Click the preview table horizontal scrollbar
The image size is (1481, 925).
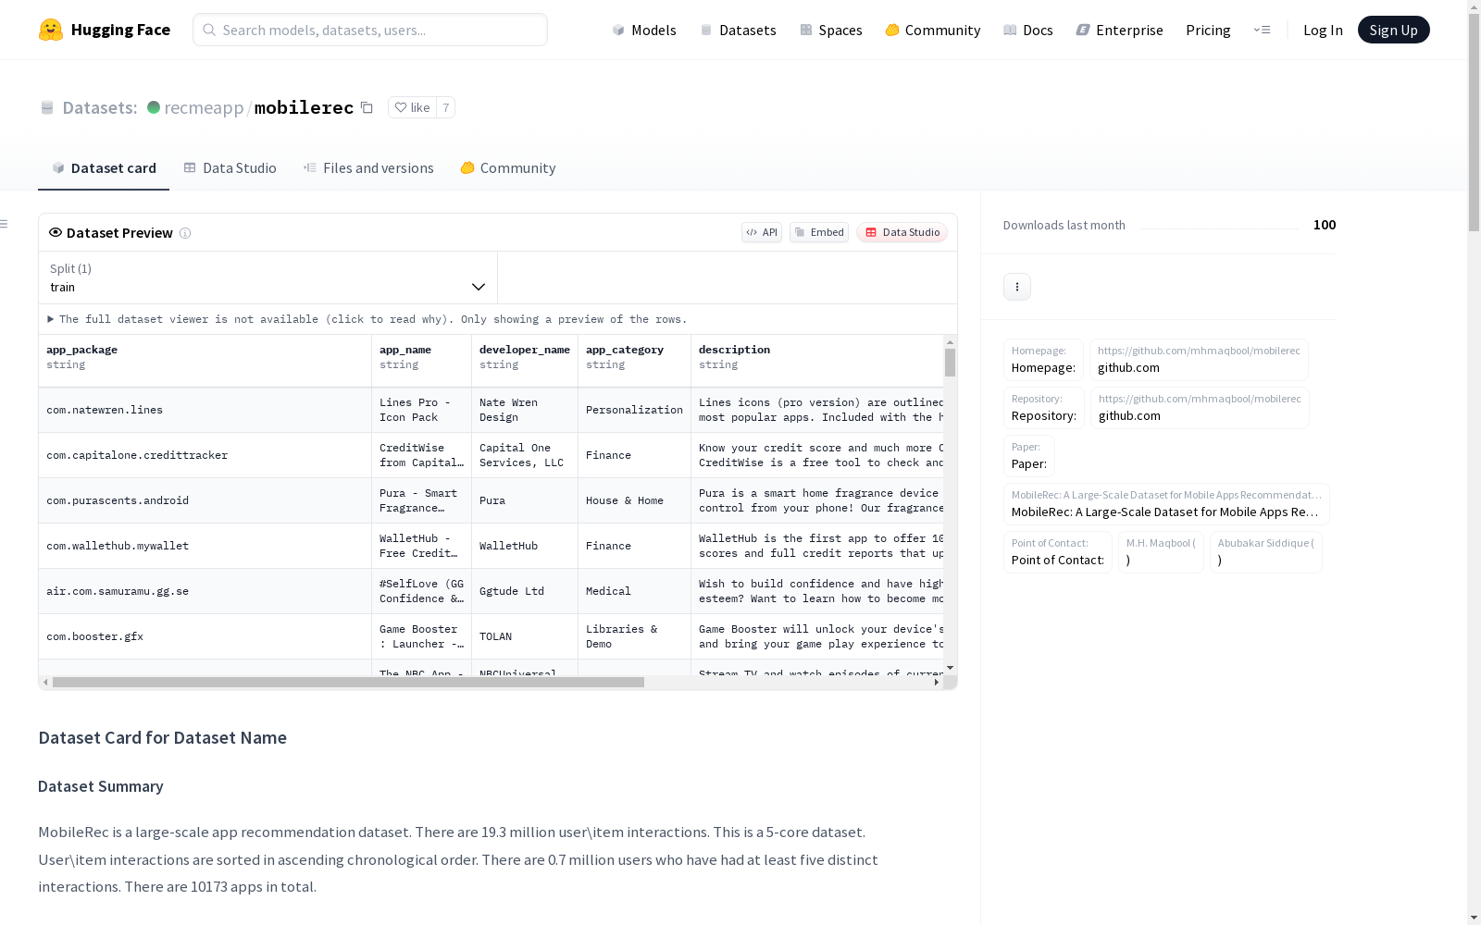(x=348, y=683)
